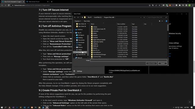
Task: Switch to the Hata Uzmani Forum tab
Action: point(37,2)
